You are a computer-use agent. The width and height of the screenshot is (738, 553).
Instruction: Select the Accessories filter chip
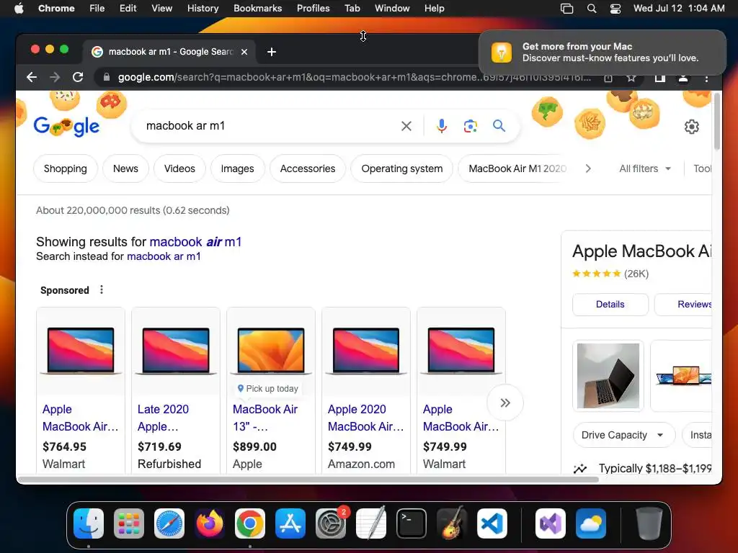[308, 168]
